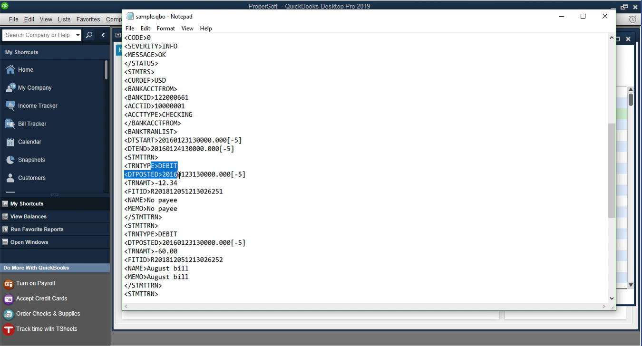Click Notepad scroll up arrow
642x346 pixels.
[612, 38]
